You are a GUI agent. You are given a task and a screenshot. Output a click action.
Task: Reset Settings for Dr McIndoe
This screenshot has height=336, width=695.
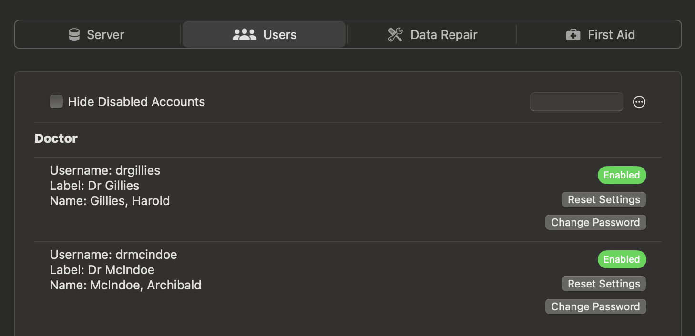click(604, 284)
